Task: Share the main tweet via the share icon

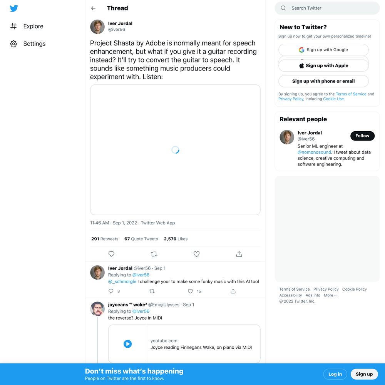Action: (x=239, y=254)
